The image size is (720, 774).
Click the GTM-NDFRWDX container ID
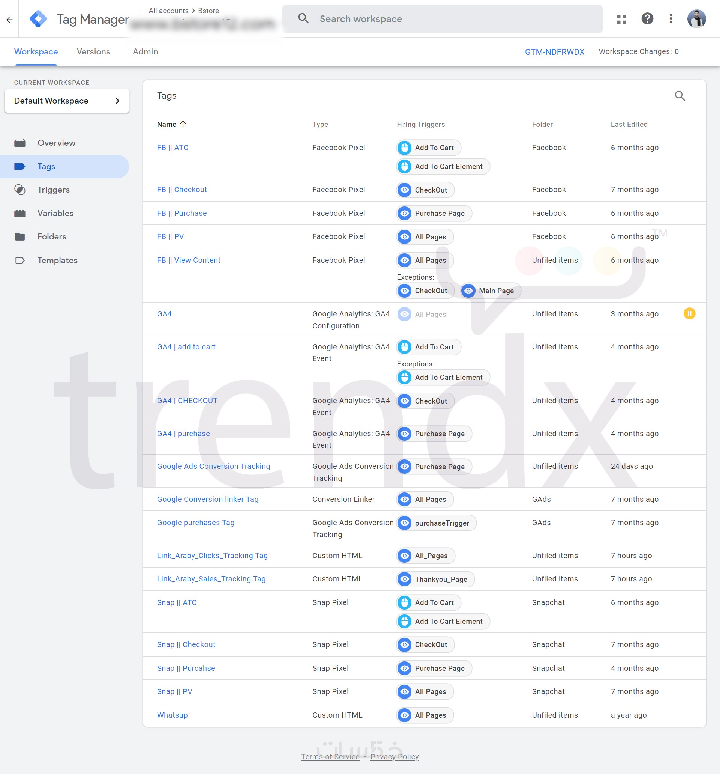coord(554,52)
